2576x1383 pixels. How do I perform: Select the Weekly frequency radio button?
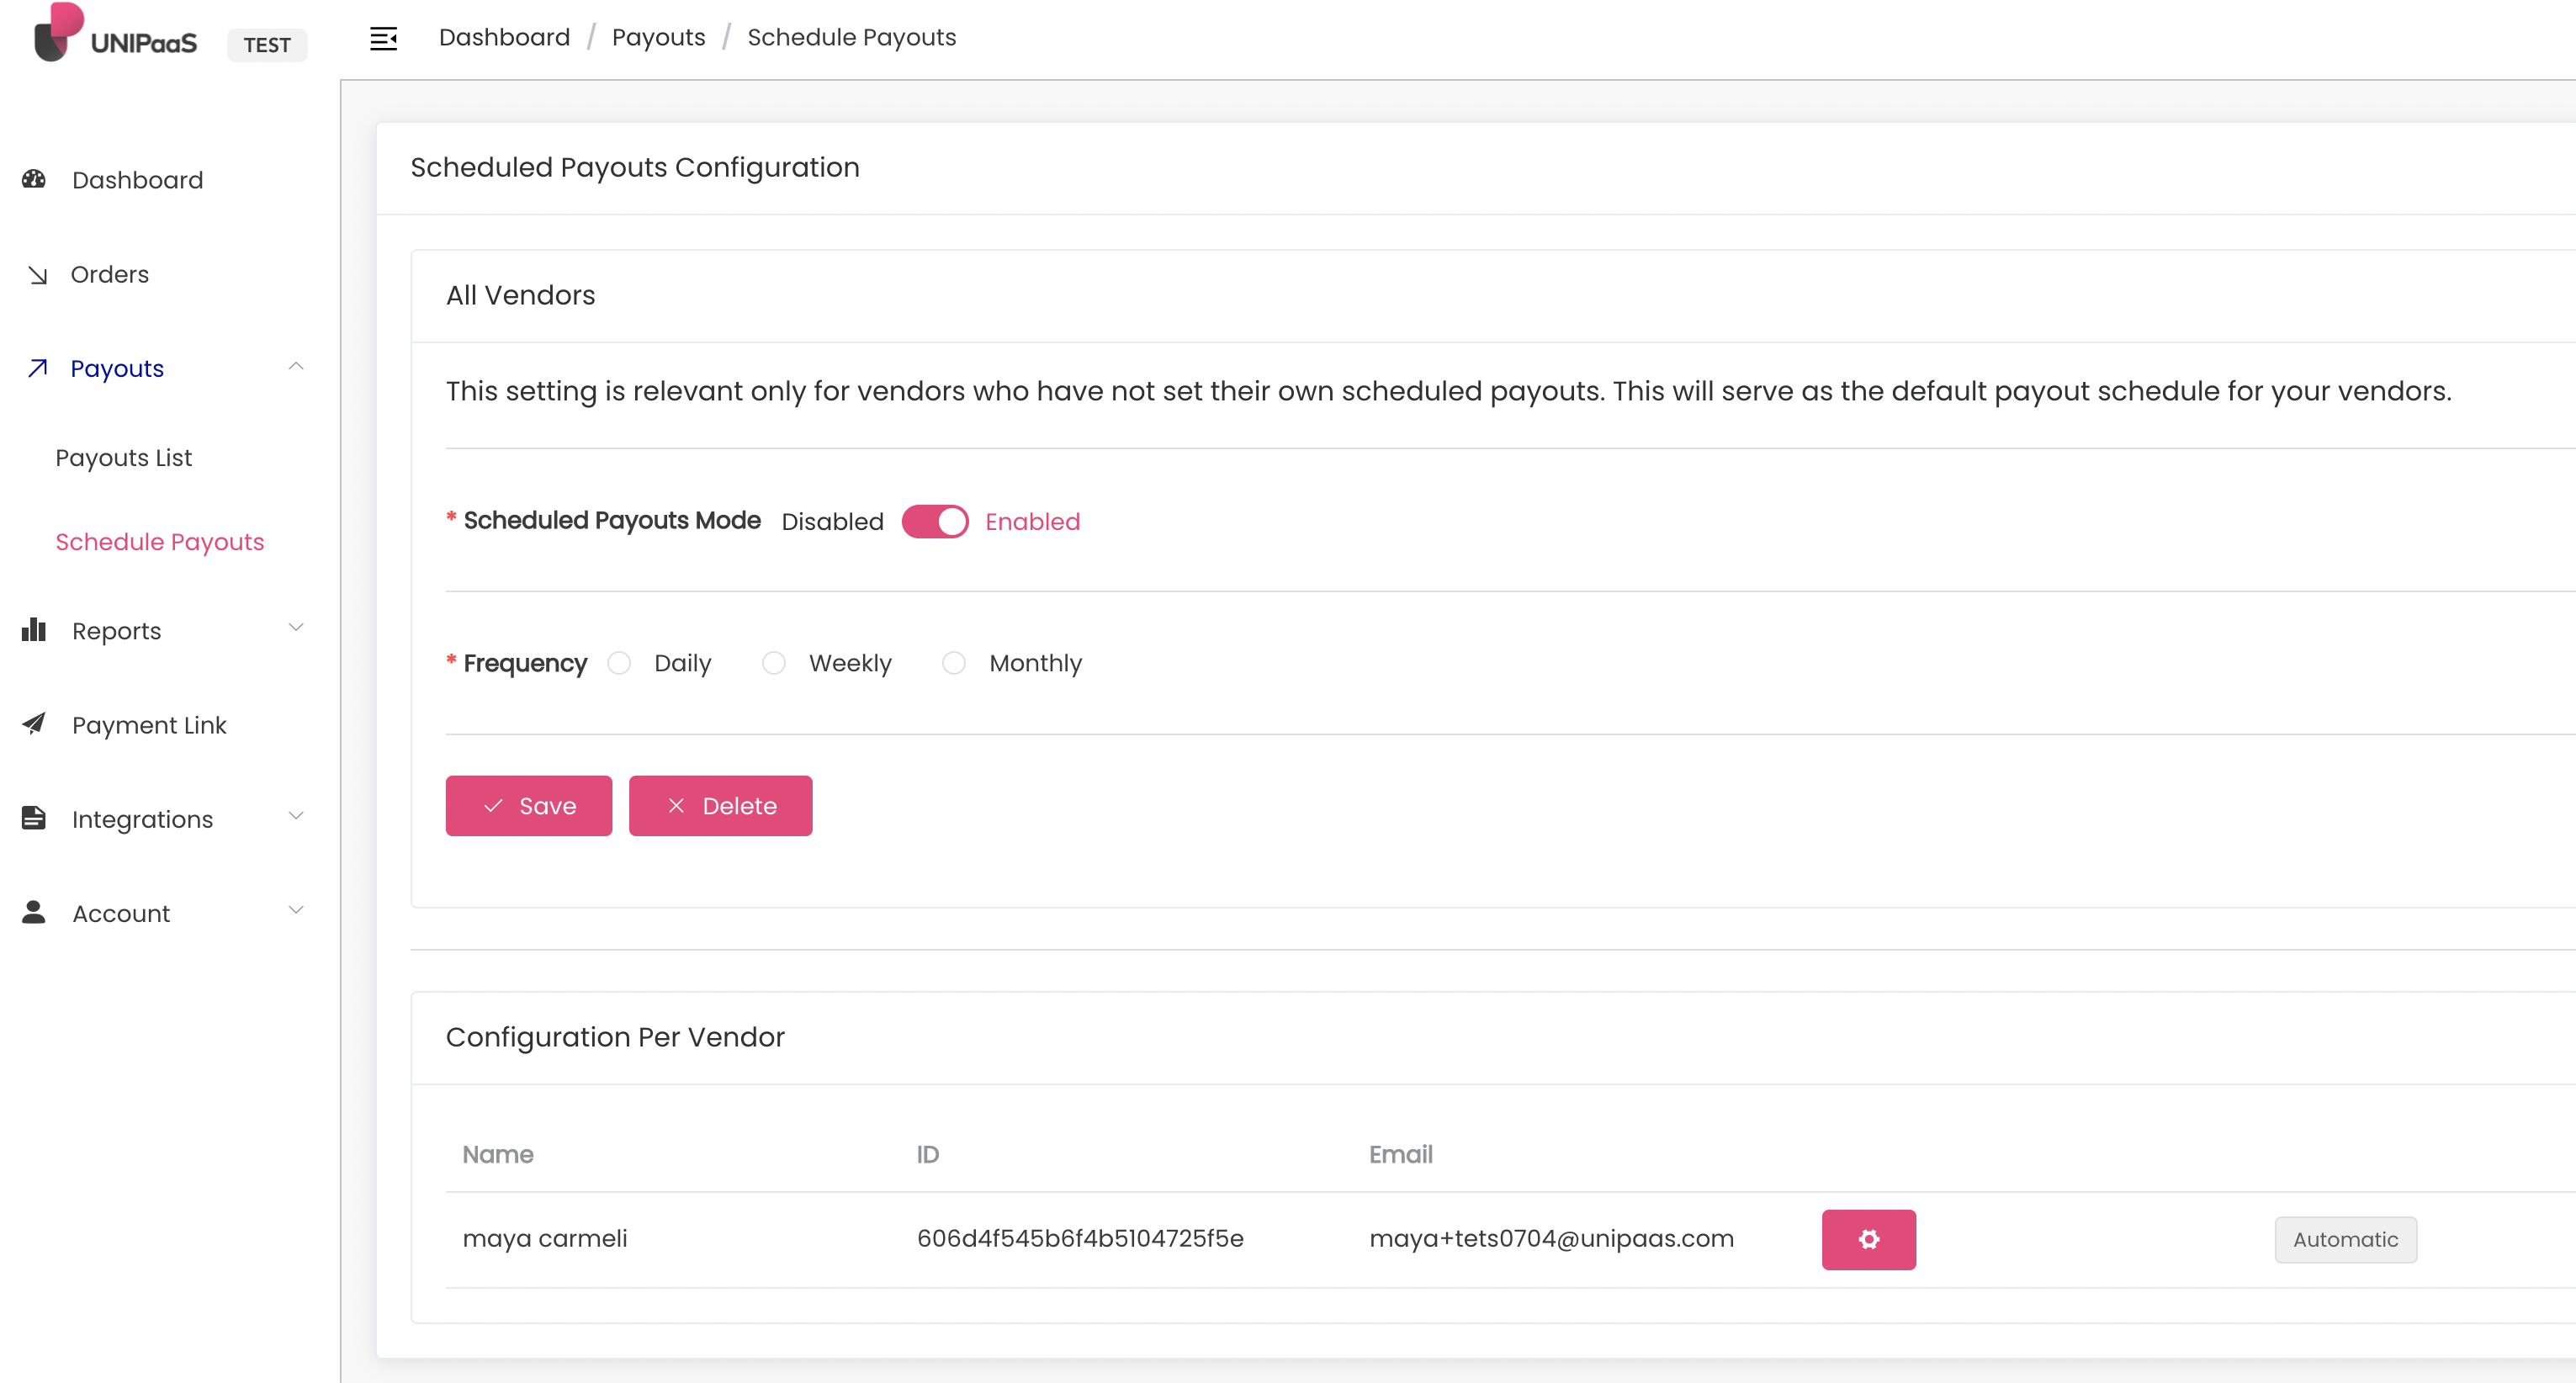tap(773, 663)
